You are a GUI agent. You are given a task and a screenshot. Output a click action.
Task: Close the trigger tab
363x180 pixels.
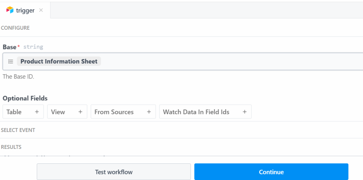(x=41, y=10)
